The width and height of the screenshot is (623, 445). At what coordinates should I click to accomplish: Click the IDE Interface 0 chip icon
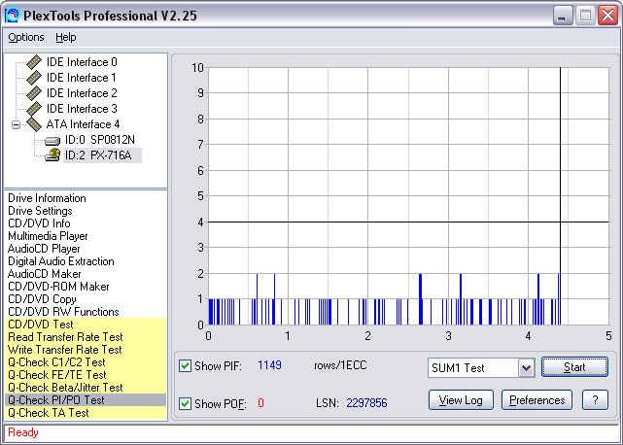point(34,62)
